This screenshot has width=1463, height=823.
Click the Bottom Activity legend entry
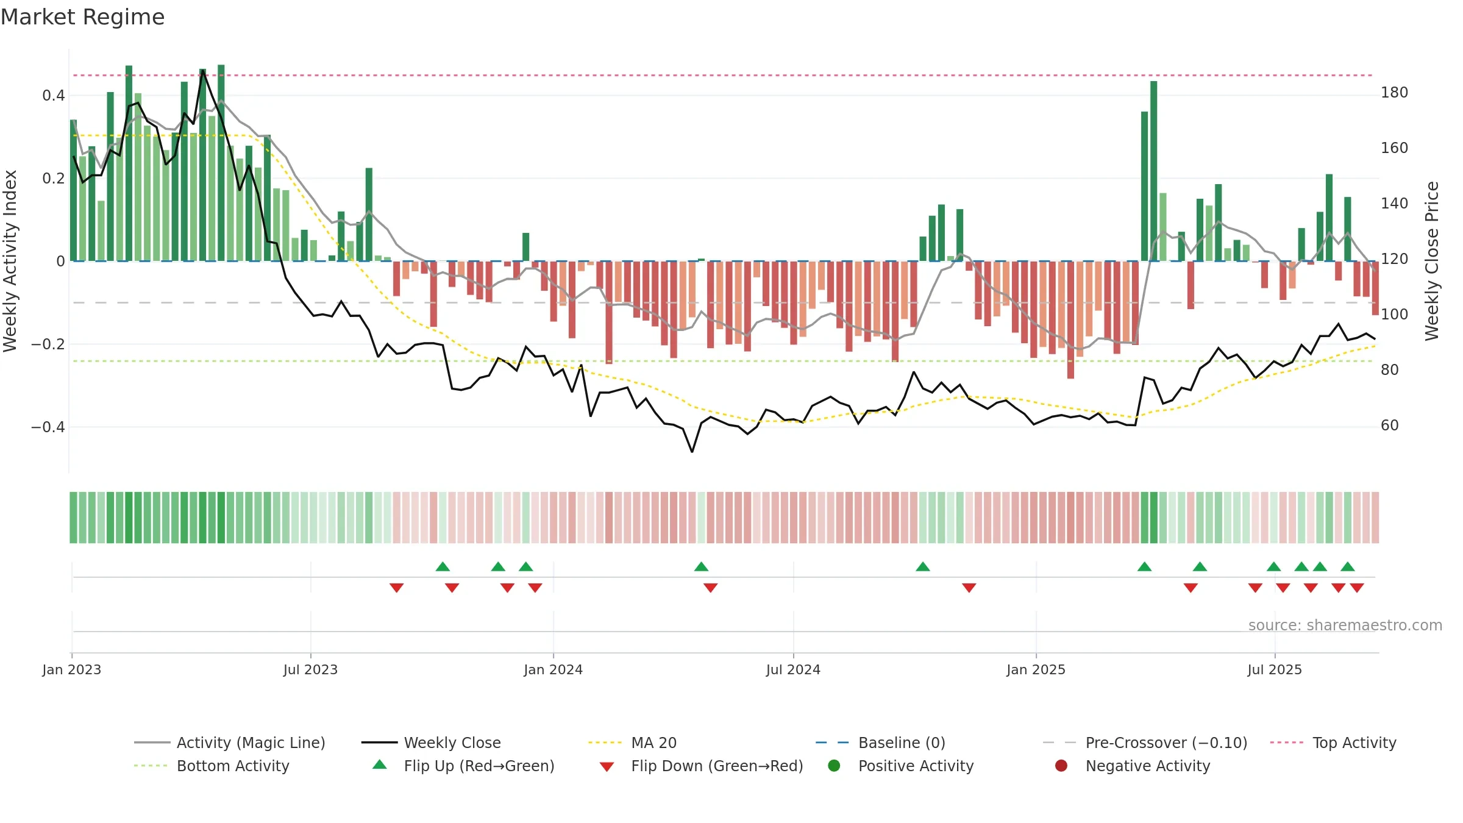pos(212,766)
